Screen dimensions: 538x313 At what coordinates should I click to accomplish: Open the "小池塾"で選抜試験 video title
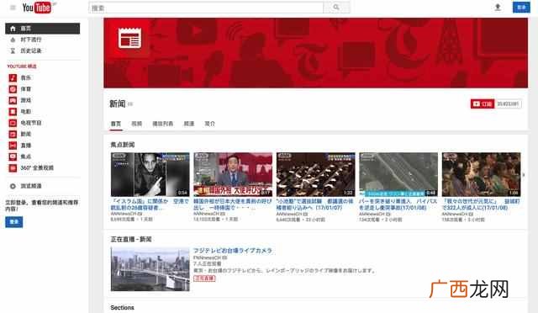pyautogui.click(x=315, y=204)
